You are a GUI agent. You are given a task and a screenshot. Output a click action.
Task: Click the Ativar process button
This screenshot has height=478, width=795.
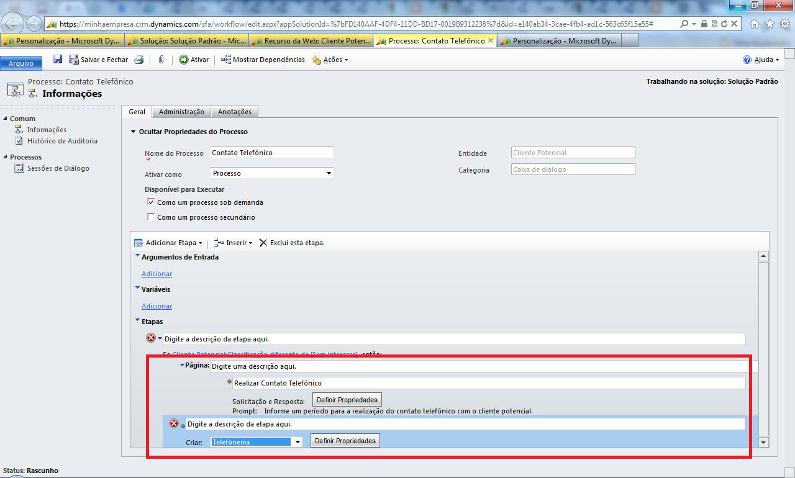point(194,60)
